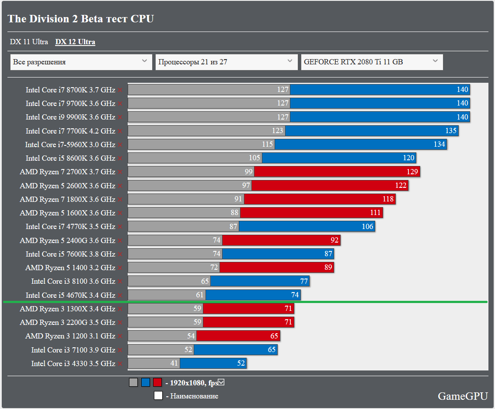Click the 129 value on Ryzen 7 2700X bar

(412, 172)
